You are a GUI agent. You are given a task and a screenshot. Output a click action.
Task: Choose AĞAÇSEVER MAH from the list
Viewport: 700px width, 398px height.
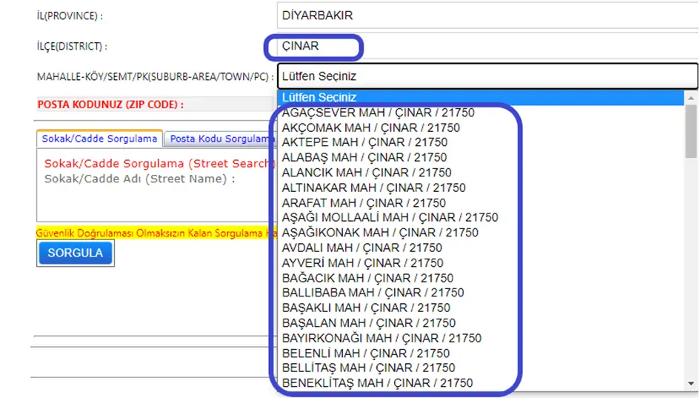pyautogui.click(x=378, y=113)
